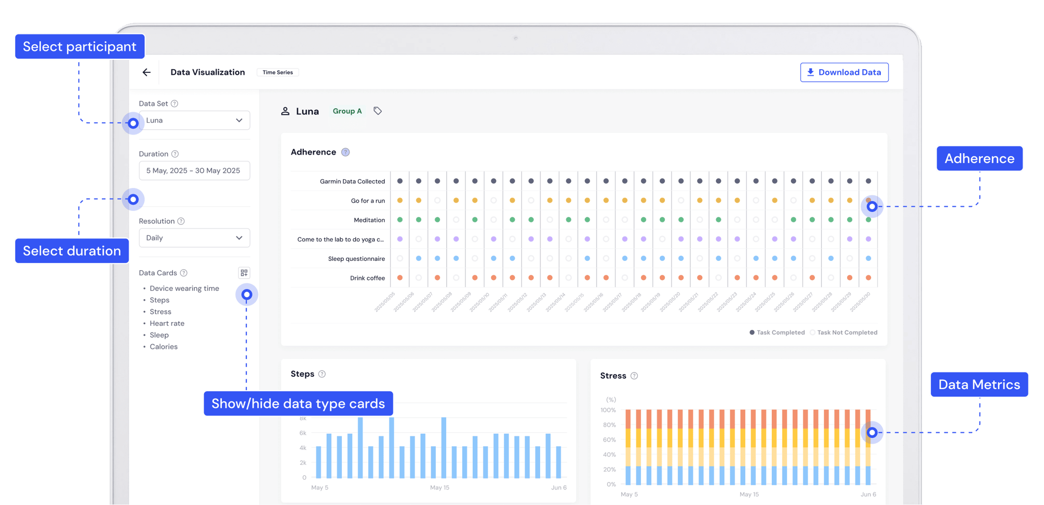Go back with the left arrow icon
The height and width of the screenshot is (505, 1044).
tap(146, 72)
